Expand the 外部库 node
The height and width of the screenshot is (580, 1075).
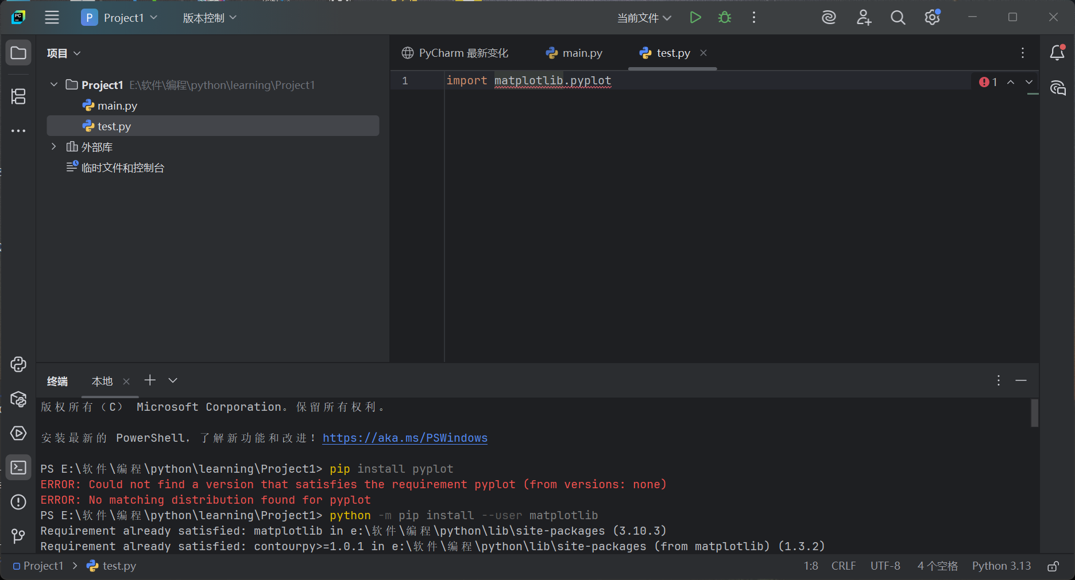[x=54, y=147]
